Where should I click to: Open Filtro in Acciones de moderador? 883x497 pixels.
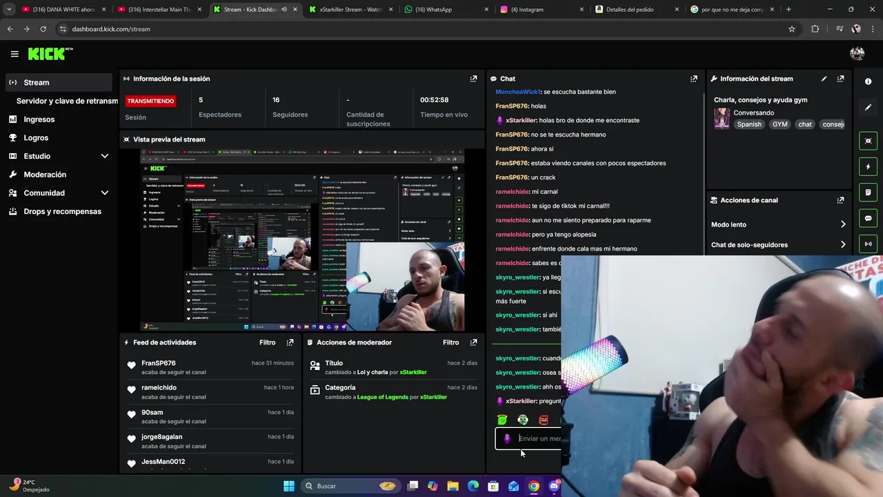450,342
